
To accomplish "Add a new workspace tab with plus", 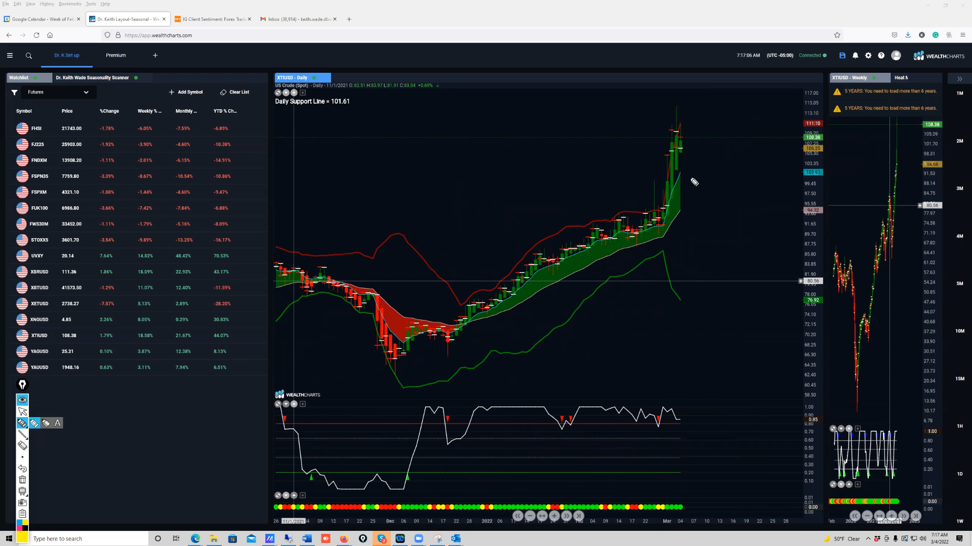I will click(155, 56).
